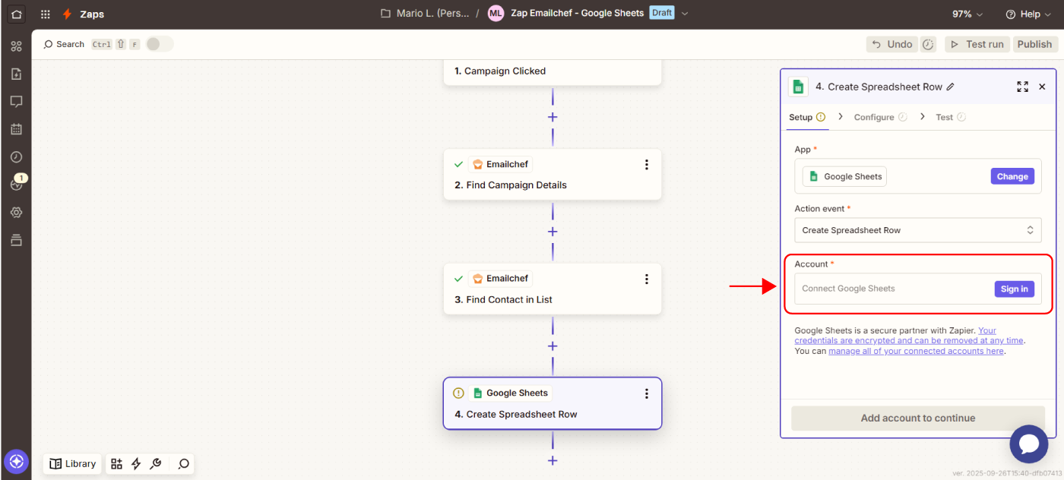Viewport: 1064px width, 480px height.
Task: Open the chat support bubble
Action: (1028, 444)
